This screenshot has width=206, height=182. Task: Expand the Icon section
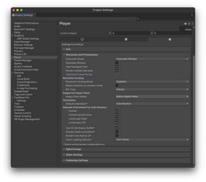[x=126, y=49]
